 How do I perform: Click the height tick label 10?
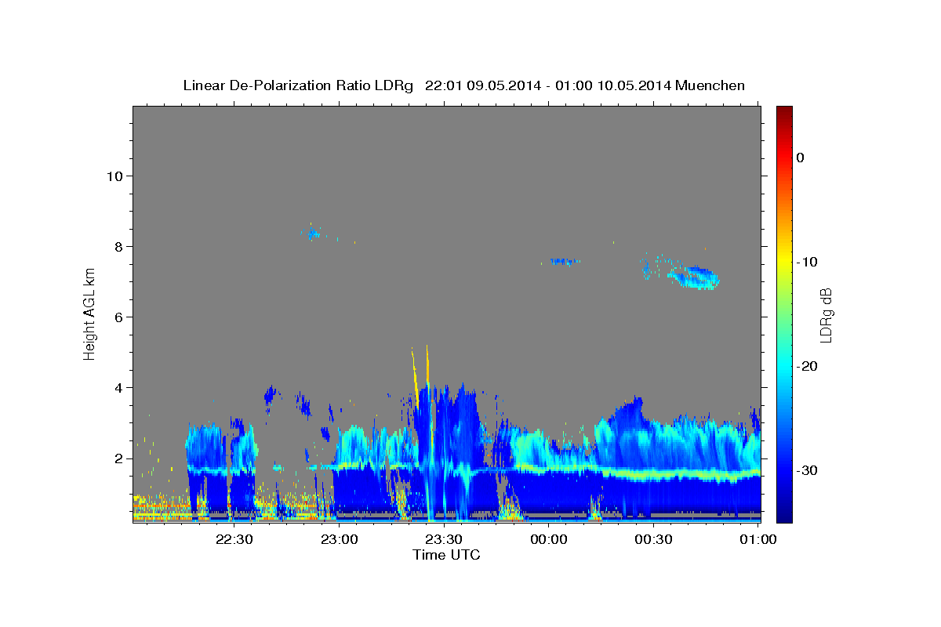114,176
